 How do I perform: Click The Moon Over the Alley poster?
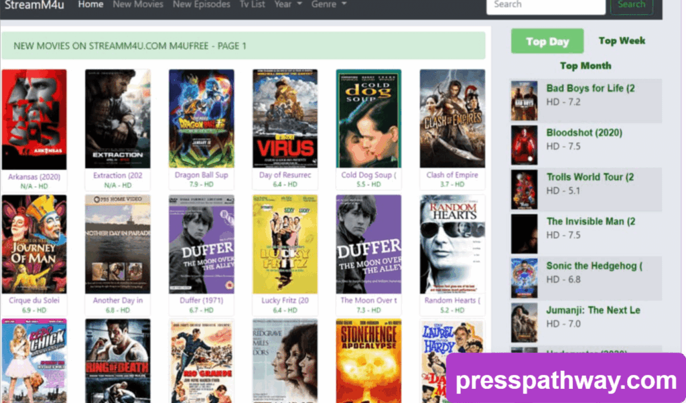(x=368, y=244)
